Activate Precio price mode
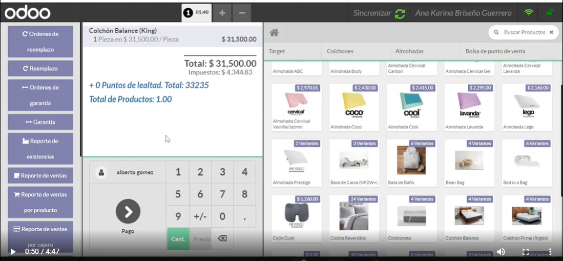 200,239
